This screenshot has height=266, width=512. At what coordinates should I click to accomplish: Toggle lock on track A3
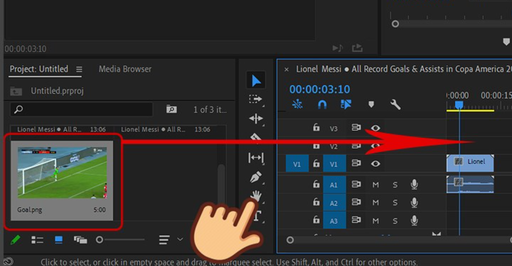coord(316,220)
